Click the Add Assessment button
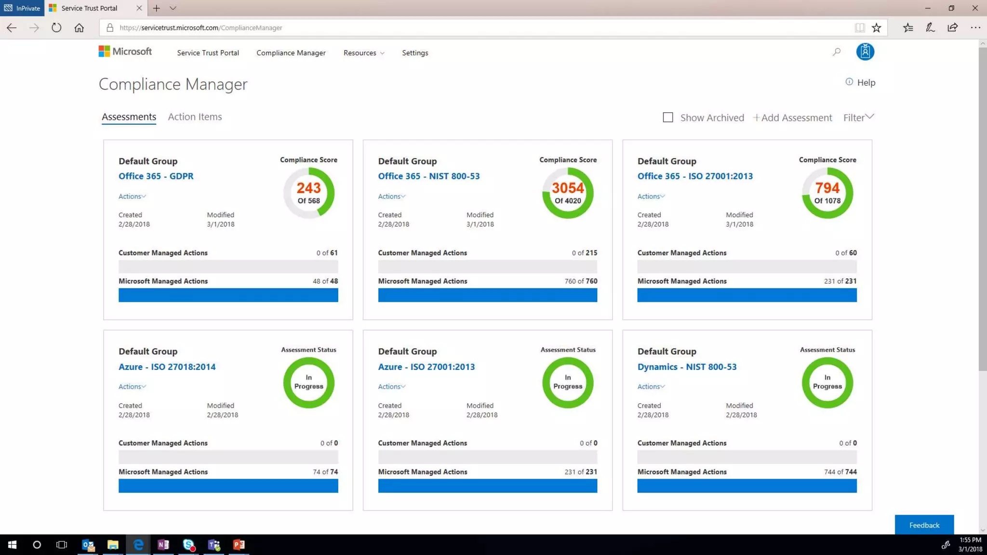Image resolution: width=987 pixels, height=555 pixels. click(792, 118)
